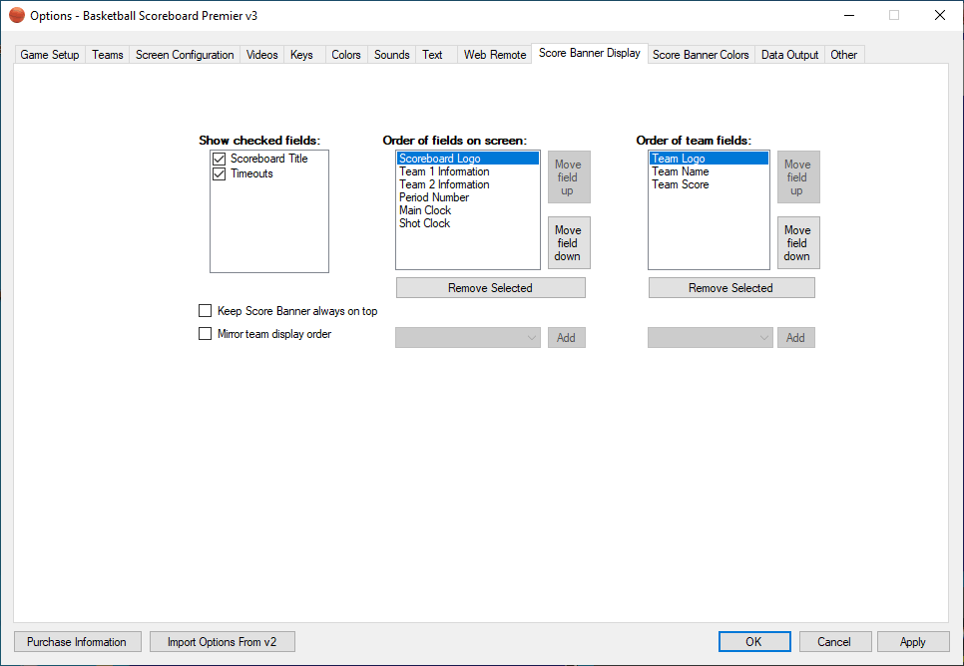Image resolution: width=964 pixels, height=666 pixels.
Task: Click Move field down for screen fields
Action: pos(568,243)
